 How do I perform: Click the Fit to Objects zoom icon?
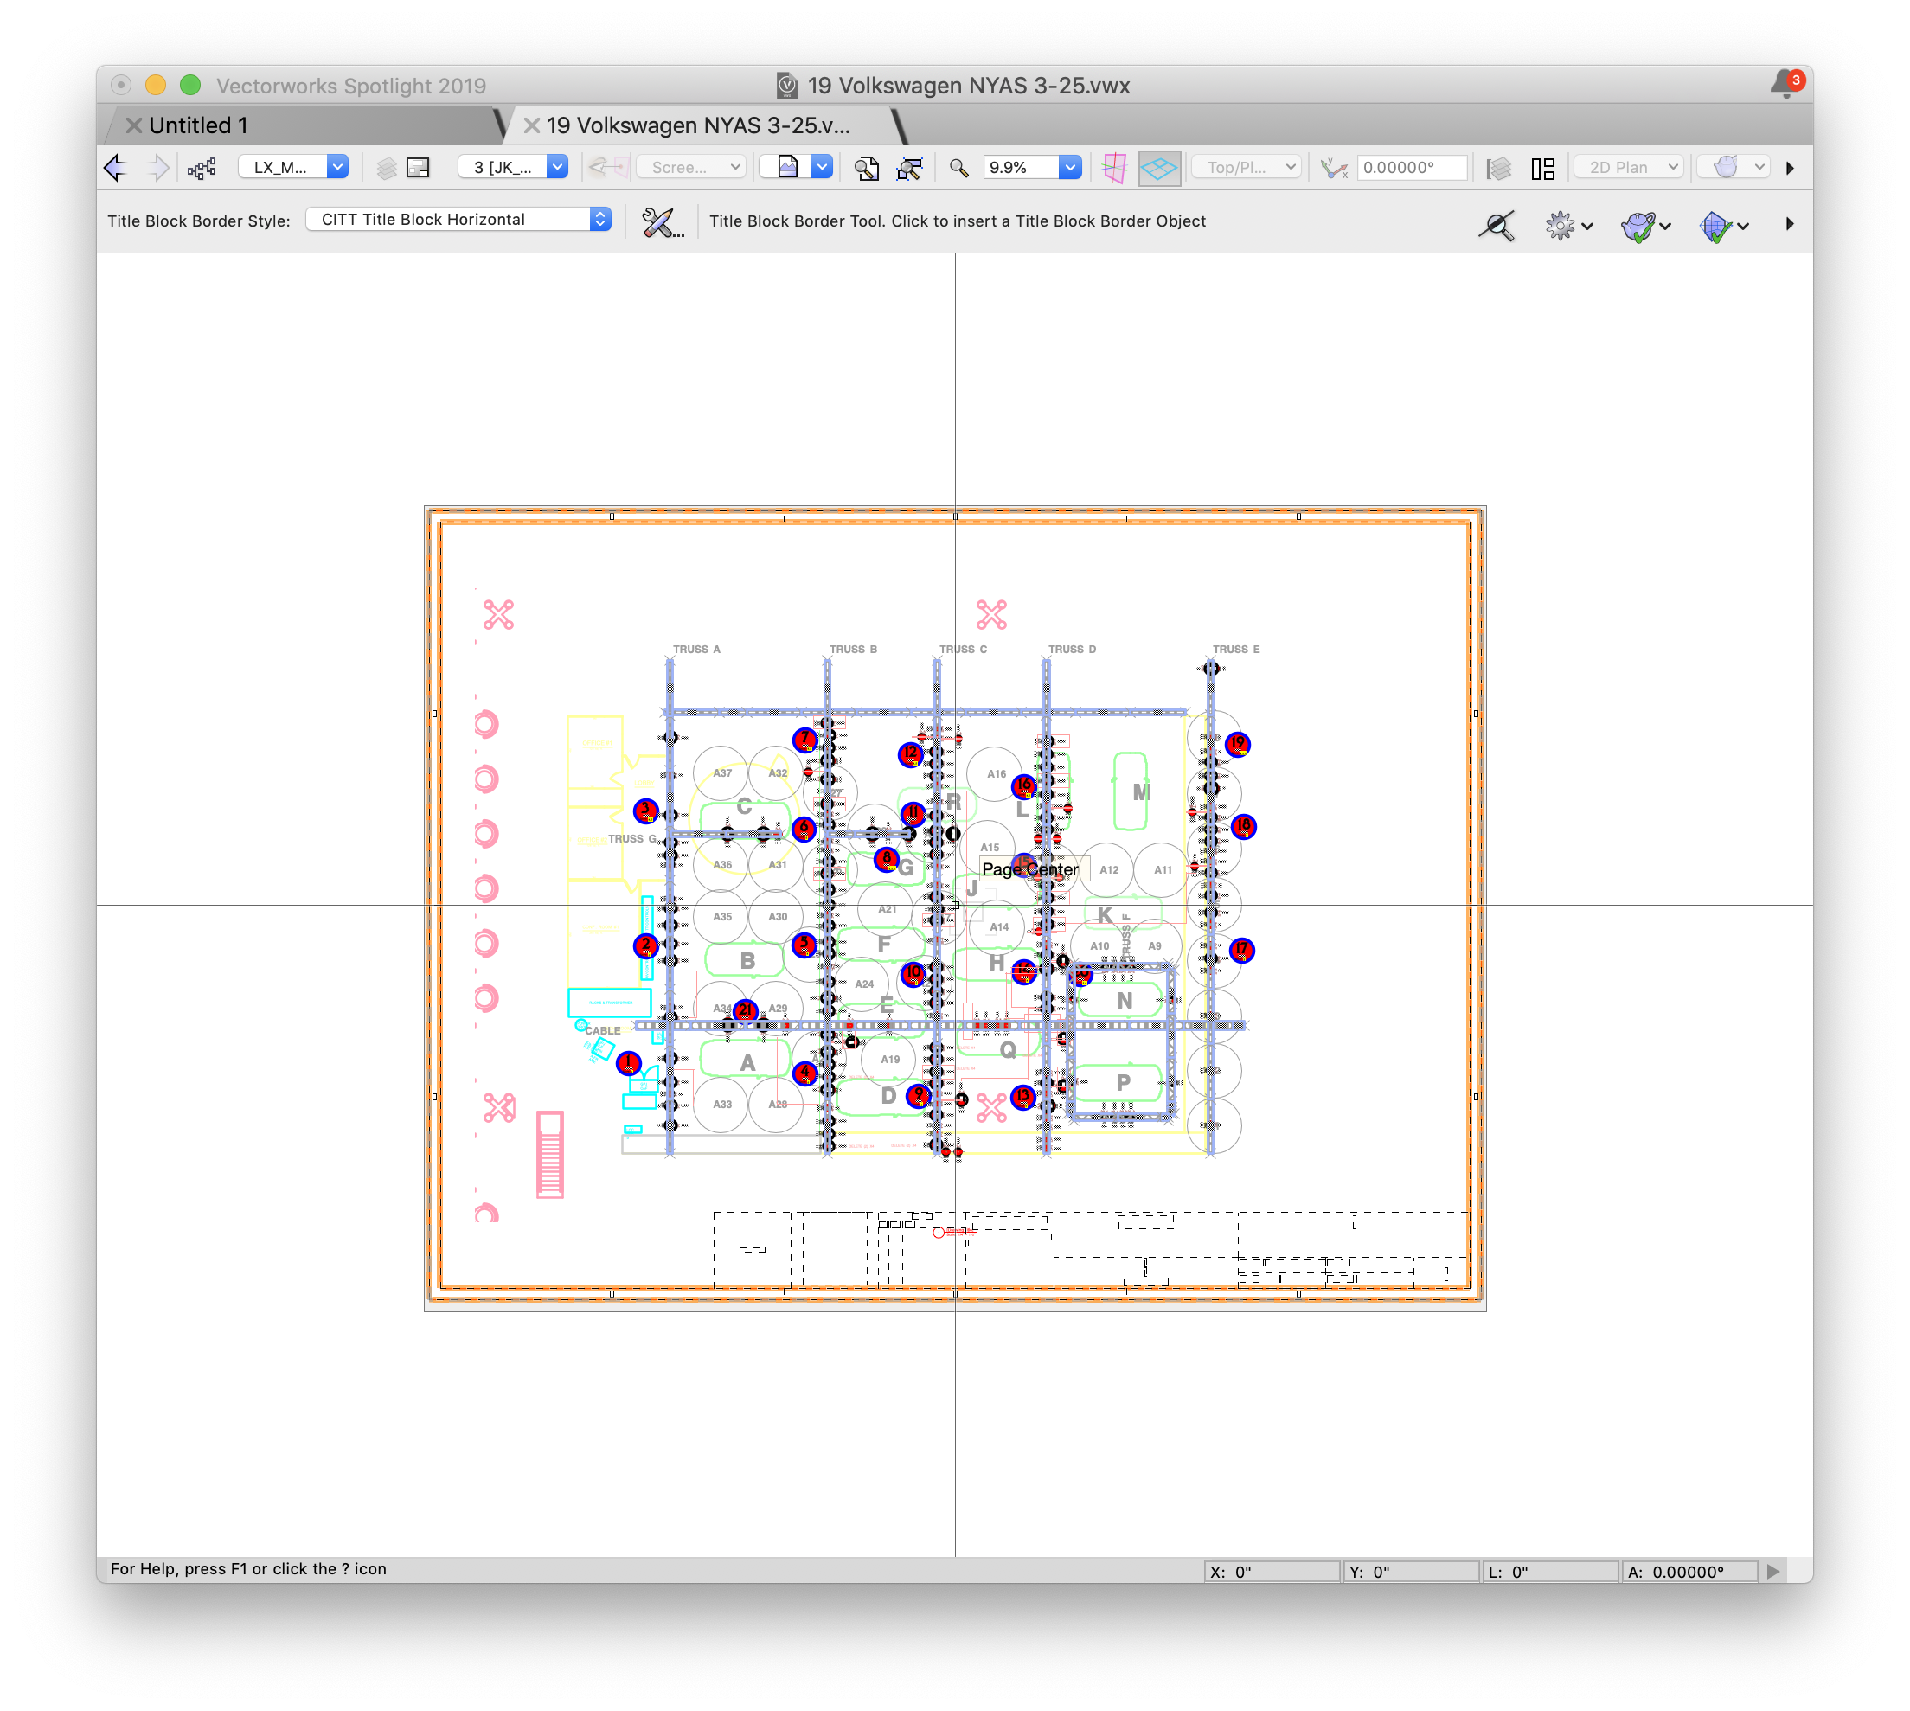point(909,167)
